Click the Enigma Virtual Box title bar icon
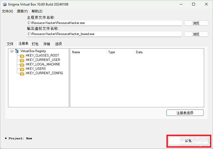The width and height of the screenshot is (213, 149). click(5, 4)
